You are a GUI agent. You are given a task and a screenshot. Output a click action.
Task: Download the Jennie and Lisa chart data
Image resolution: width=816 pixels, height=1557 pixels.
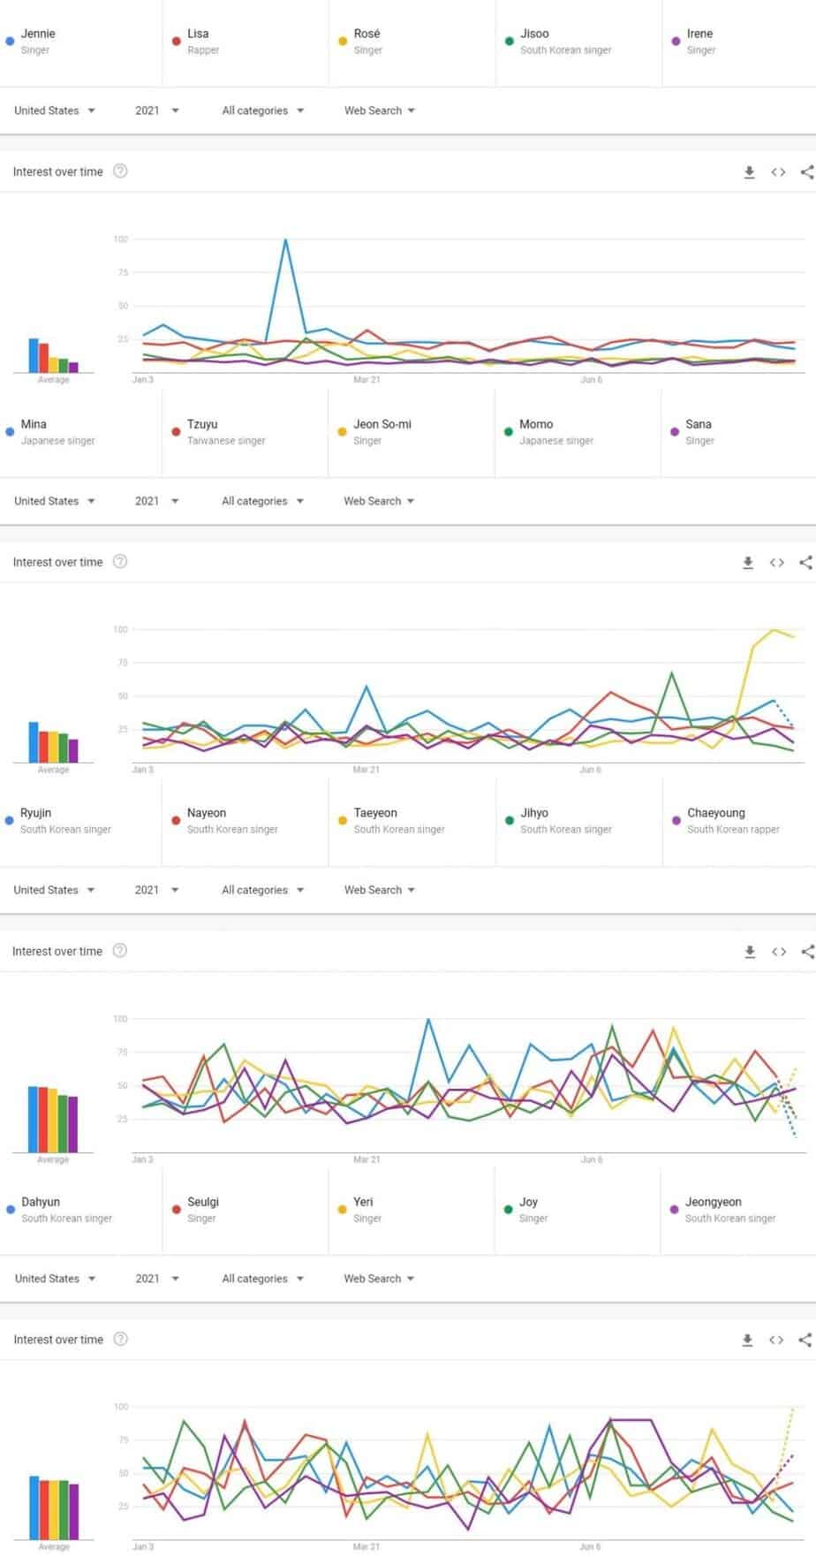(749, 172)
